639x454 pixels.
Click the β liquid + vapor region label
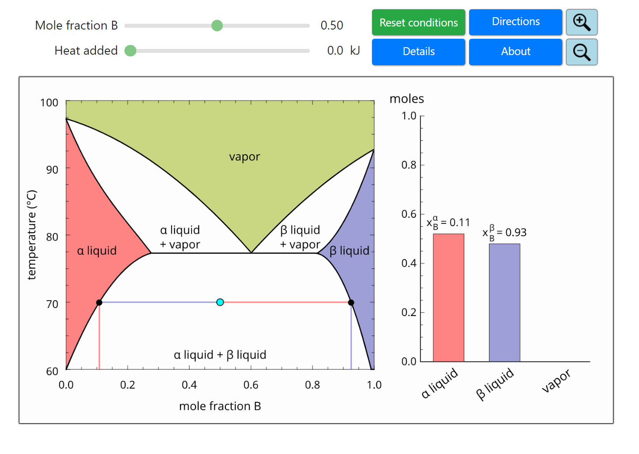pos(300,237)
